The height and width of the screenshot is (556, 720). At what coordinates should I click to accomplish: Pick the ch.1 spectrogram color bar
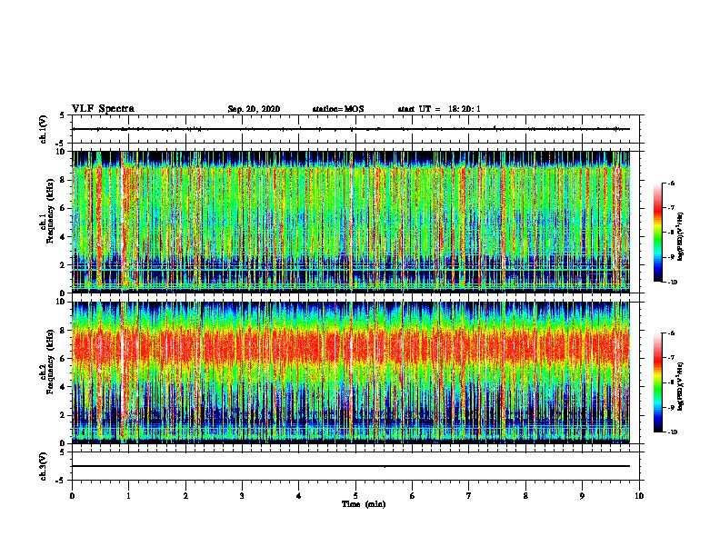click(658, 233)
